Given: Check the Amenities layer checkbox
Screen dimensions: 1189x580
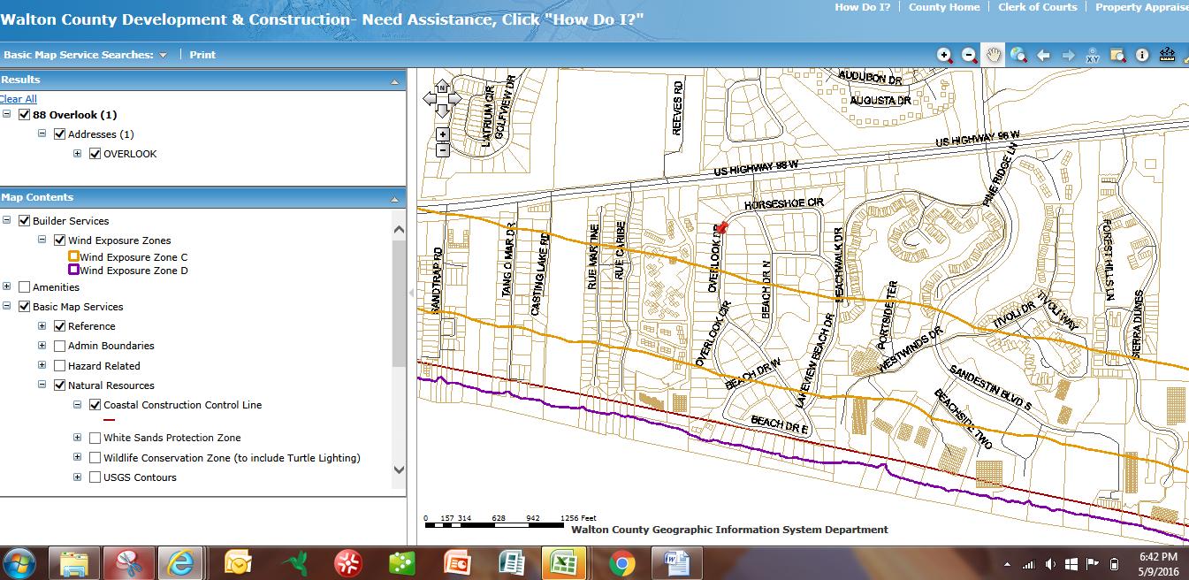Looking at the screenshot, I should (24, 287).
